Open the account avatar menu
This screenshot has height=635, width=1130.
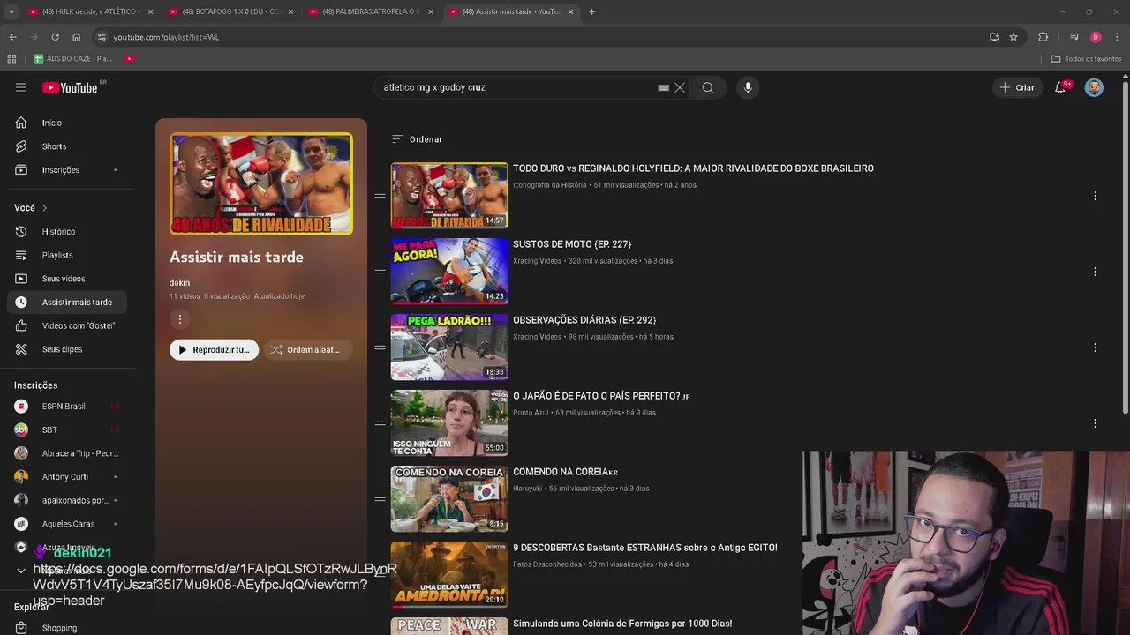click(x=1094, y=87)
